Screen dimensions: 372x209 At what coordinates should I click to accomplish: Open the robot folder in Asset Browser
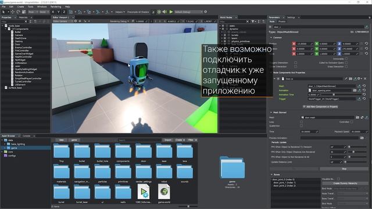coord(164,172)
